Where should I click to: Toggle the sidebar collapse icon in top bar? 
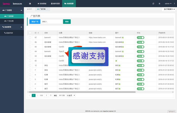pyautogui.click(x=30, y=4)
